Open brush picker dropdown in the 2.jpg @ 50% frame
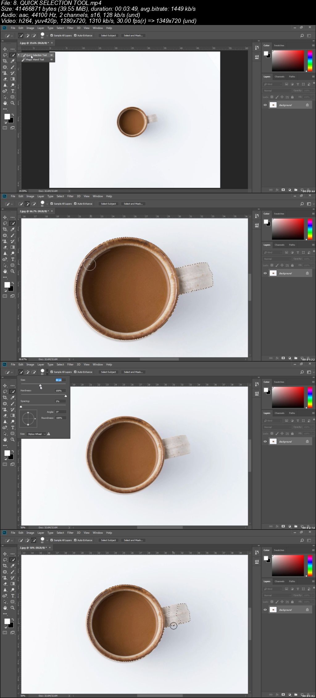316x698 pixels. pyautogui.click(x=47, y=540)
